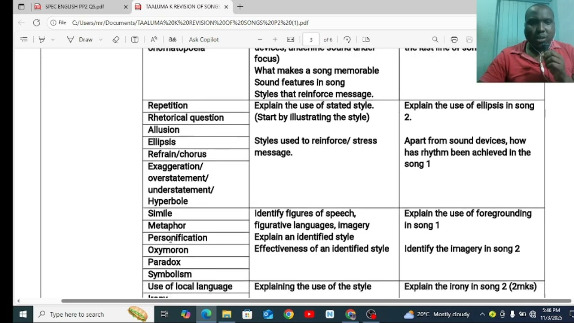Open the Draw tool options dropdown
Image resolution: width=574 pixels, height=323 pixels.
coord(100,39)
